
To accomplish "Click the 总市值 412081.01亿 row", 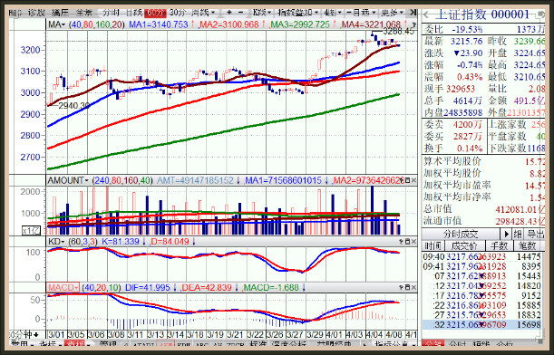I will coord(483,209).
